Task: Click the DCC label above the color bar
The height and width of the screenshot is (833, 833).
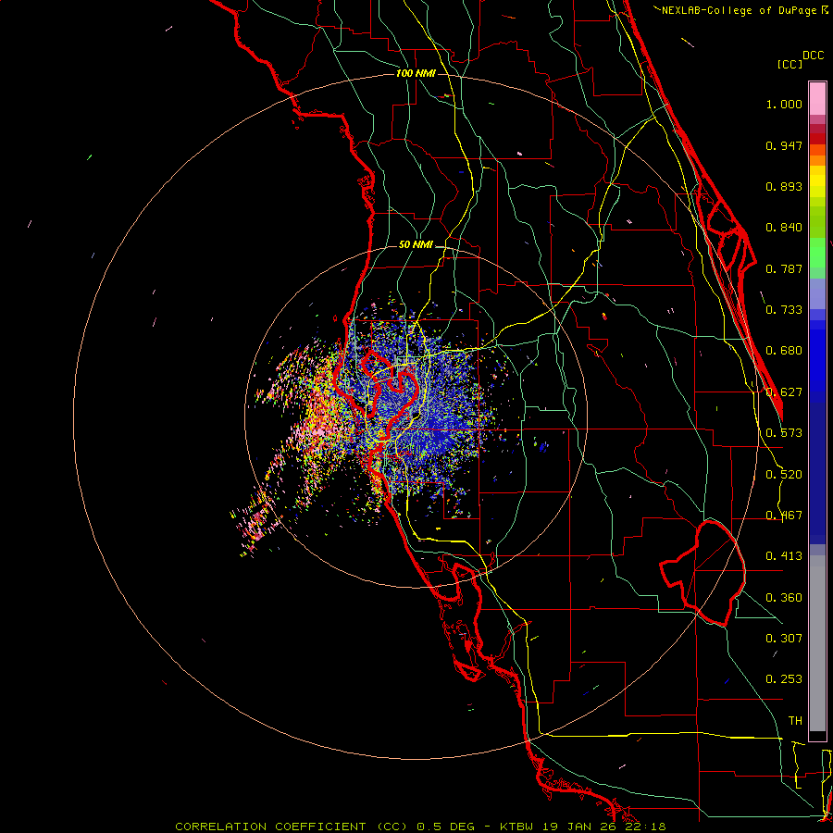Action: pos(813,56)
